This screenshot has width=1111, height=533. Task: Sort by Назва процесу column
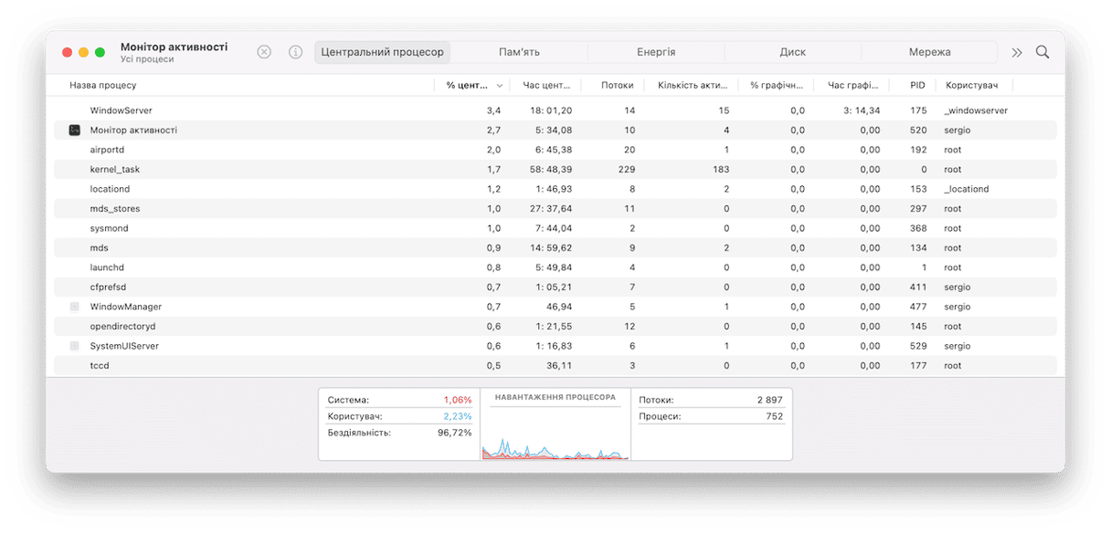click(x=103, y=85)
